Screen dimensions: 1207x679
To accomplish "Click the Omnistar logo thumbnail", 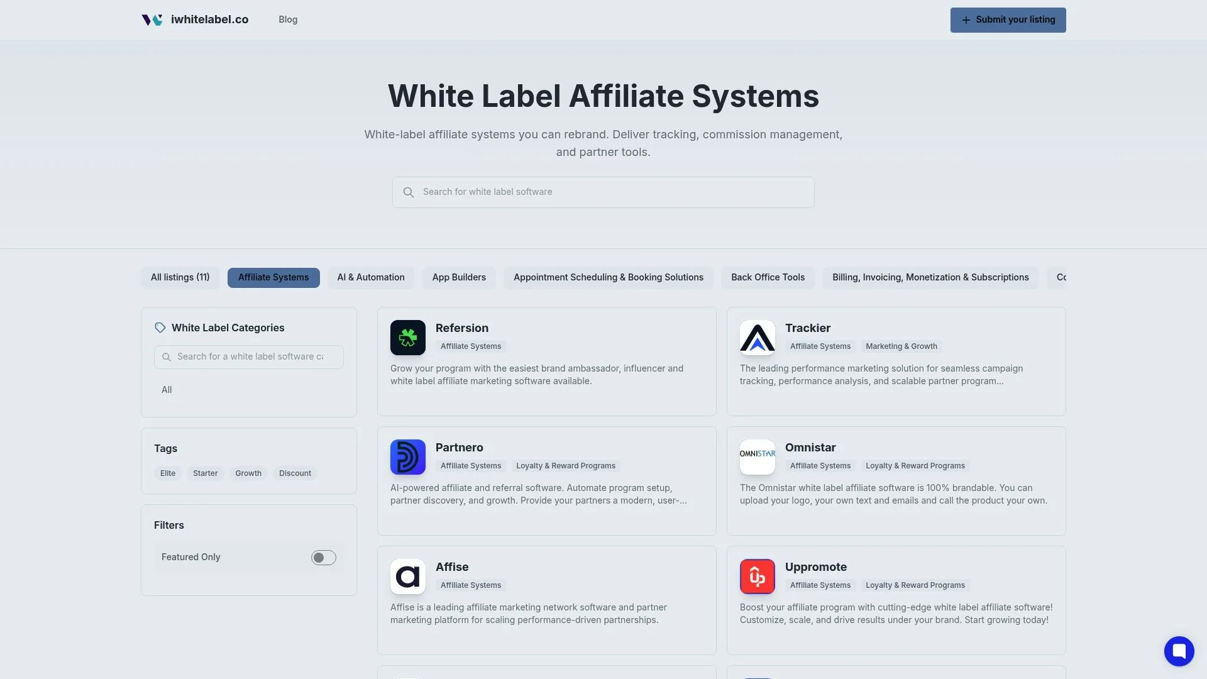I will pyautogui.click(x=757, y=457).
